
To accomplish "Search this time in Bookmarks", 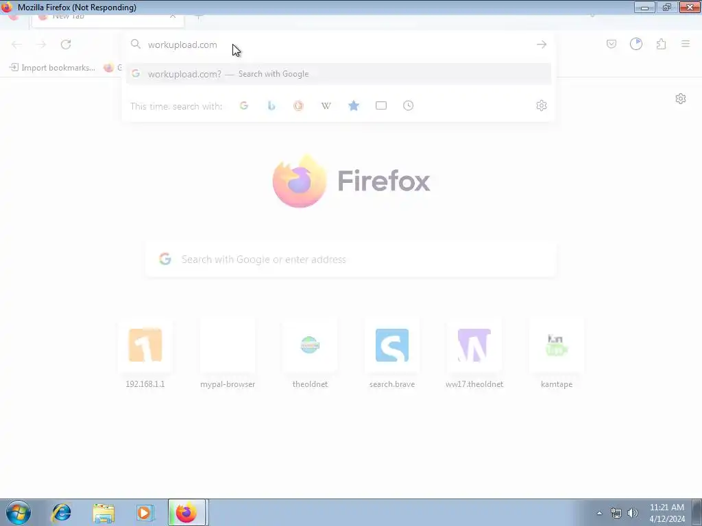I will [x=354, y=105].
